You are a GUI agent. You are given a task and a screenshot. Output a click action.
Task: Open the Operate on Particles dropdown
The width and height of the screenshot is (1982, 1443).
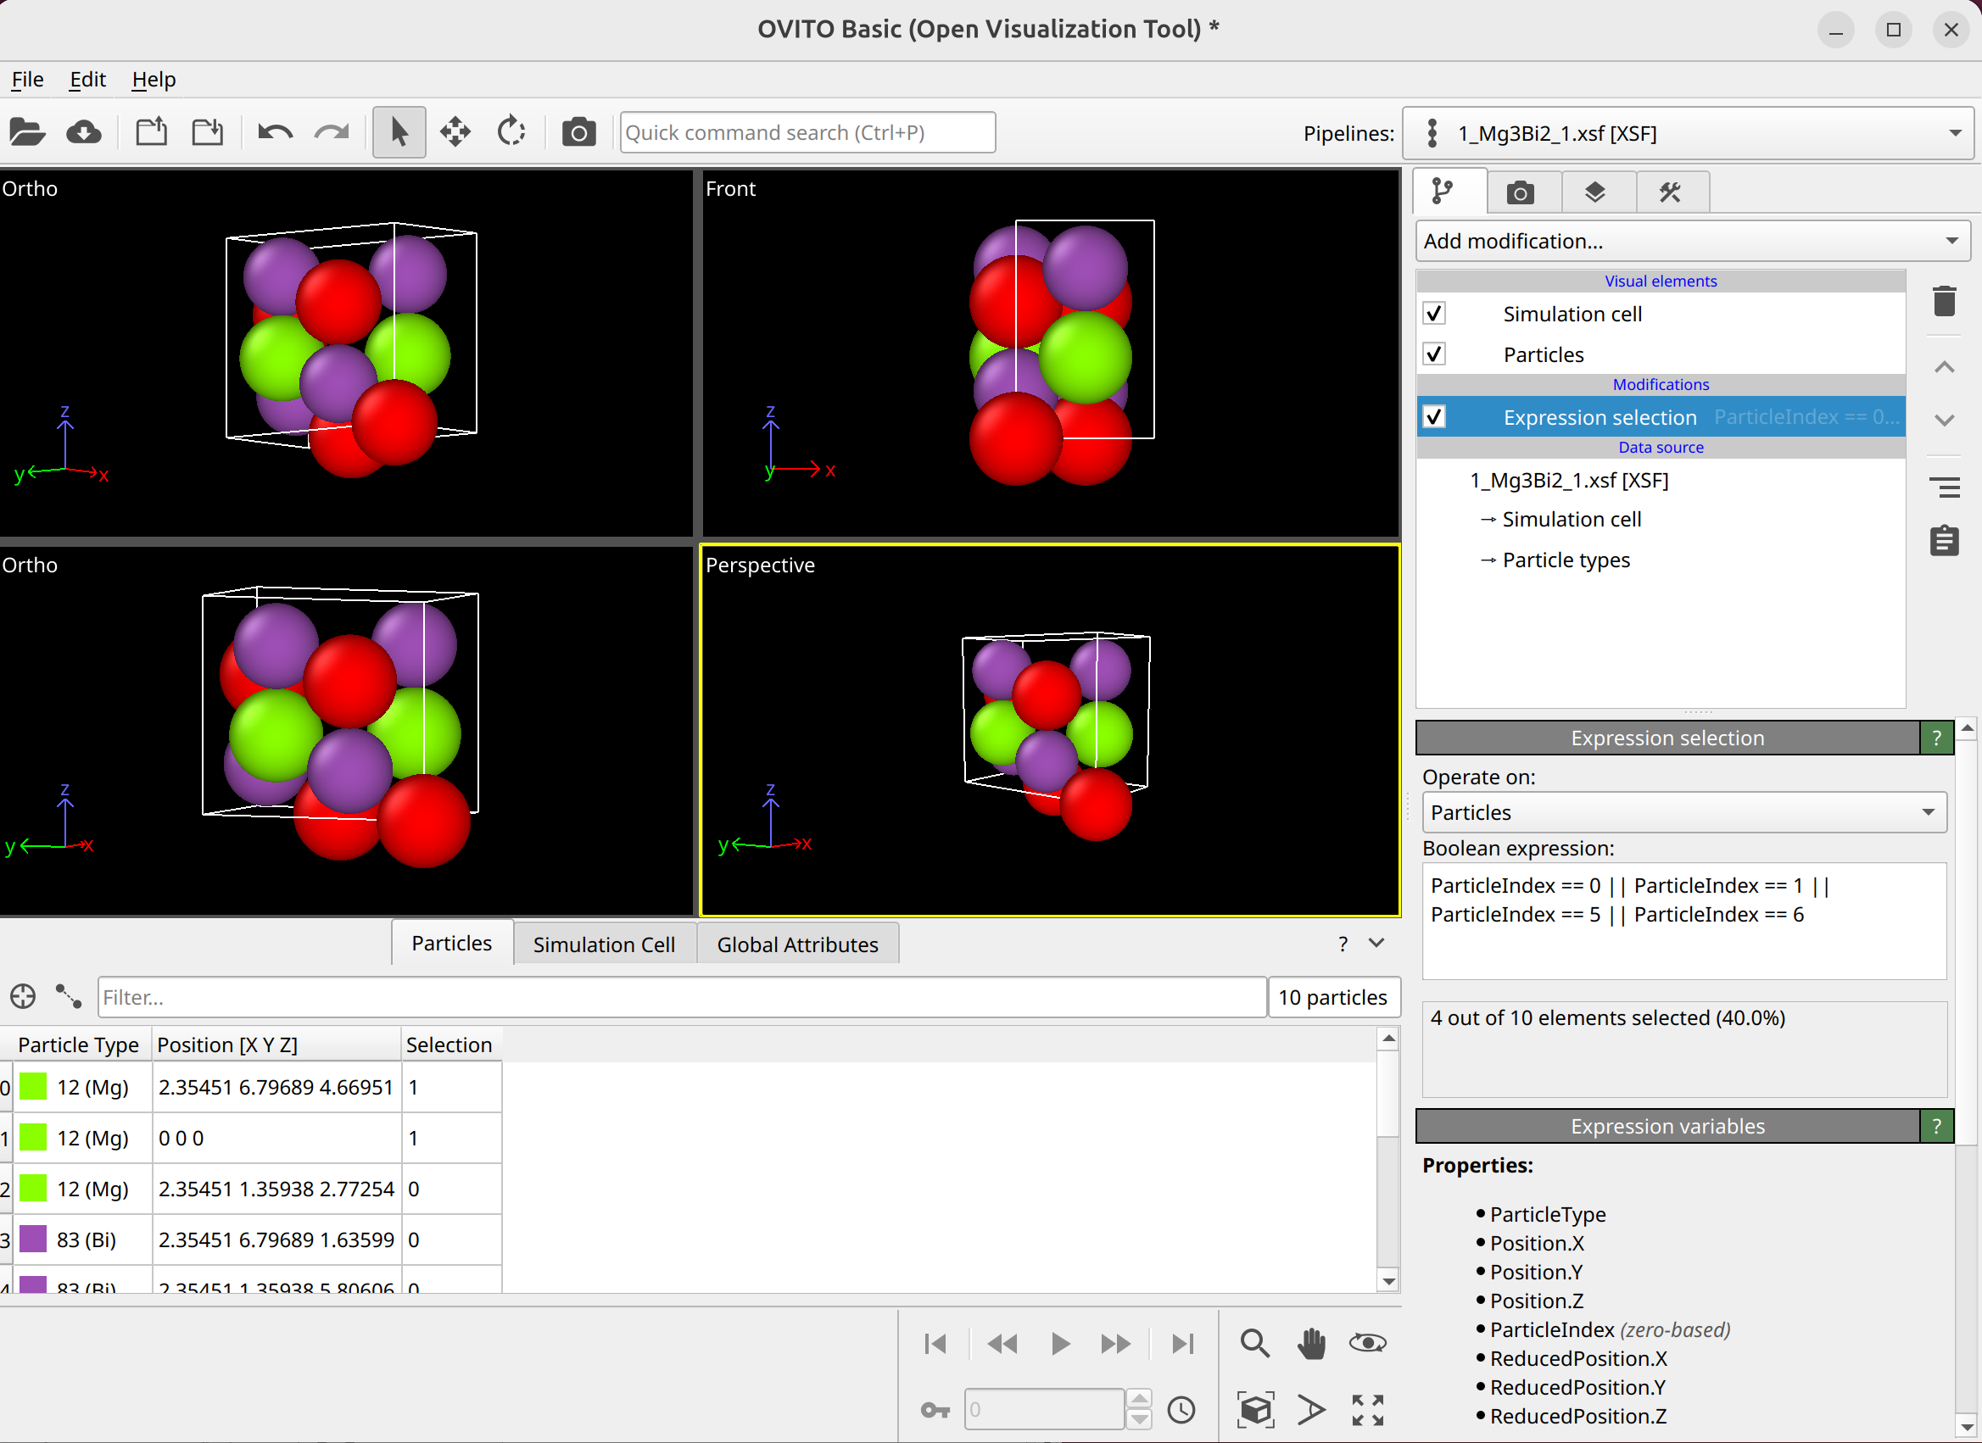[x=1683, y=812]
